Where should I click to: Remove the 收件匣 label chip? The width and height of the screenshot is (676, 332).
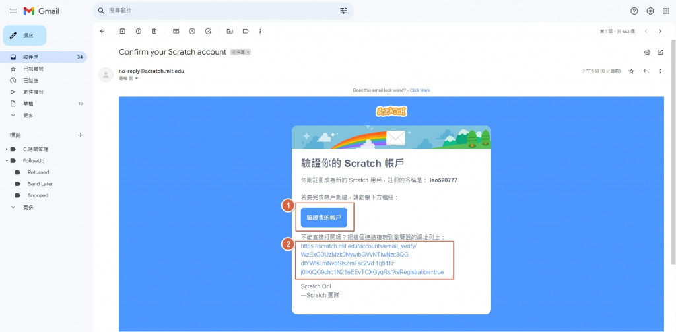coord(248,52)
